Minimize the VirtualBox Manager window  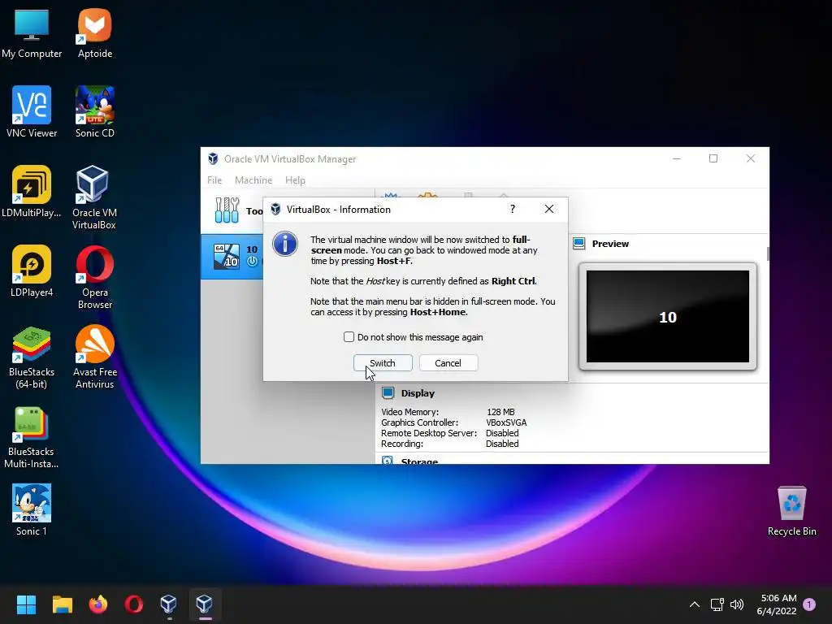tap(677, 158)
